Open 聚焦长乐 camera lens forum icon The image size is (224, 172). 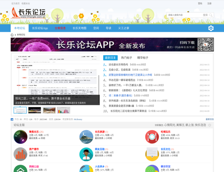tap(20, 137)
